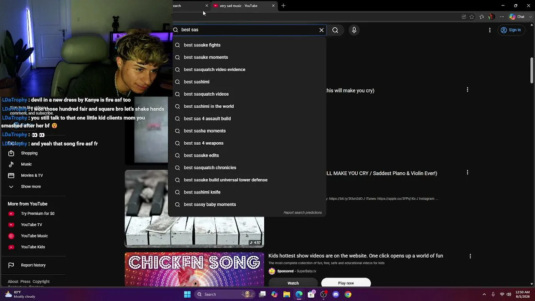This screenshot has width=535, height=301.
Task: Click 'Report search predictions' link
Action: click(303, 213)
